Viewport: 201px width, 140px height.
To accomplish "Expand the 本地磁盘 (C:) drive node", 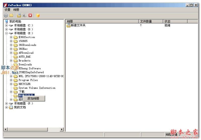I will pyautogui.click(x=7, y=25).
